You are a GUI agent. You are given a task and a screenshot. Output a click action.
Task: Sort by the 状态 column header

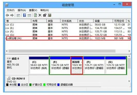[86, 21]
